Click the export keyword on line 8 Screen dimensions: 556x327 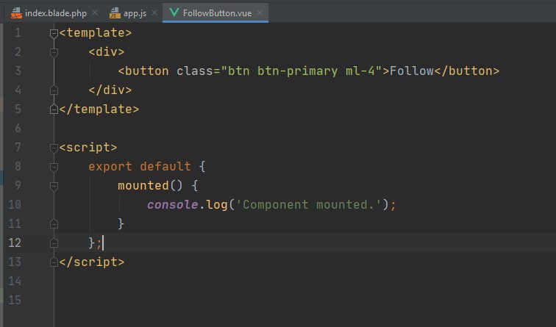[110, 167]
